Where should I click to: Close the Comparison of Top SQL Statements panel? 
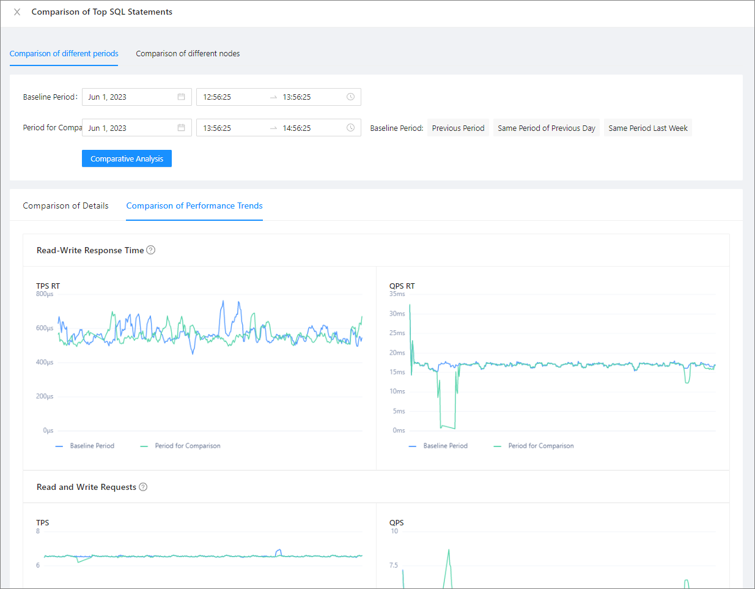pyautogui.click(x=17, y=12)
